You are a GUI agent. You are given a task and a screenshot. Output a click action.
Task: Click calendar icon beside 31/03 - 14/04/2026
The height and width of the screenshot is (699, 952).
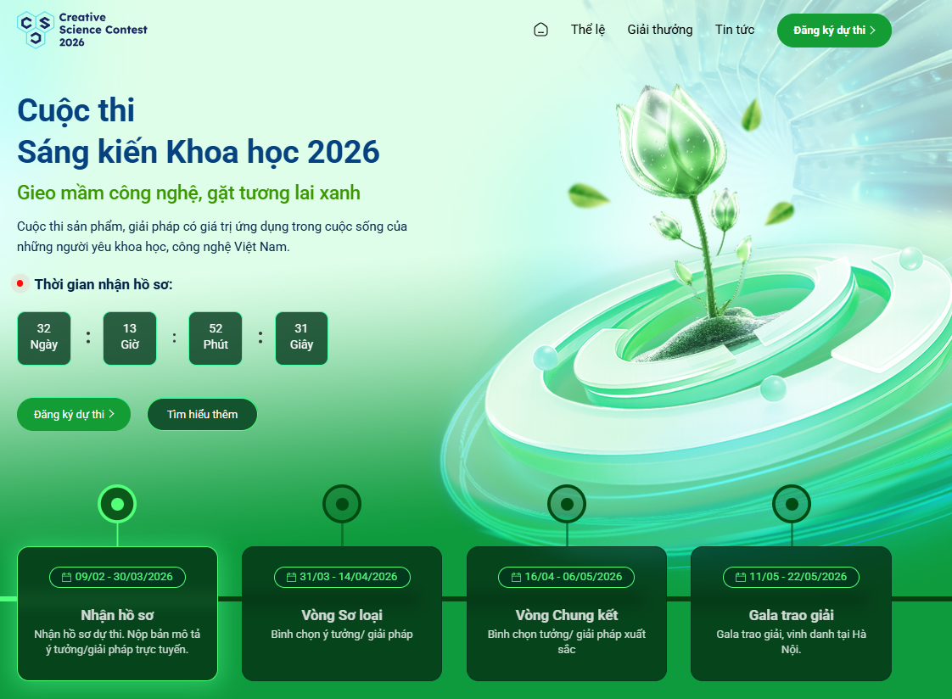(290, 578)
